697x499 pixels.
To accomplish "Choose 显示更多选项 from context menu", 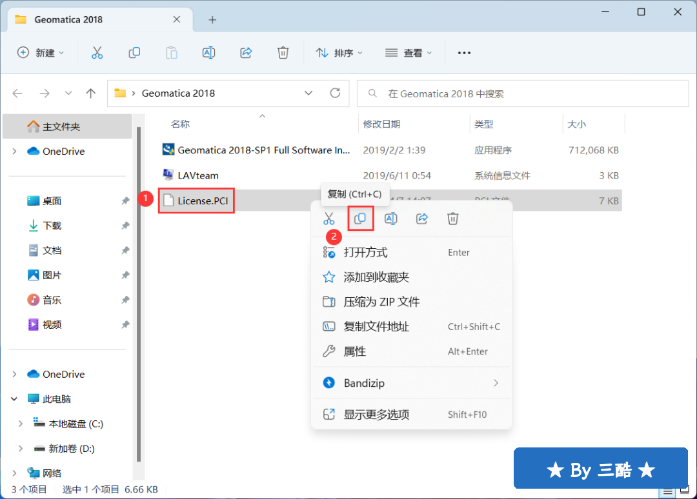I will [x=412, y=415].
